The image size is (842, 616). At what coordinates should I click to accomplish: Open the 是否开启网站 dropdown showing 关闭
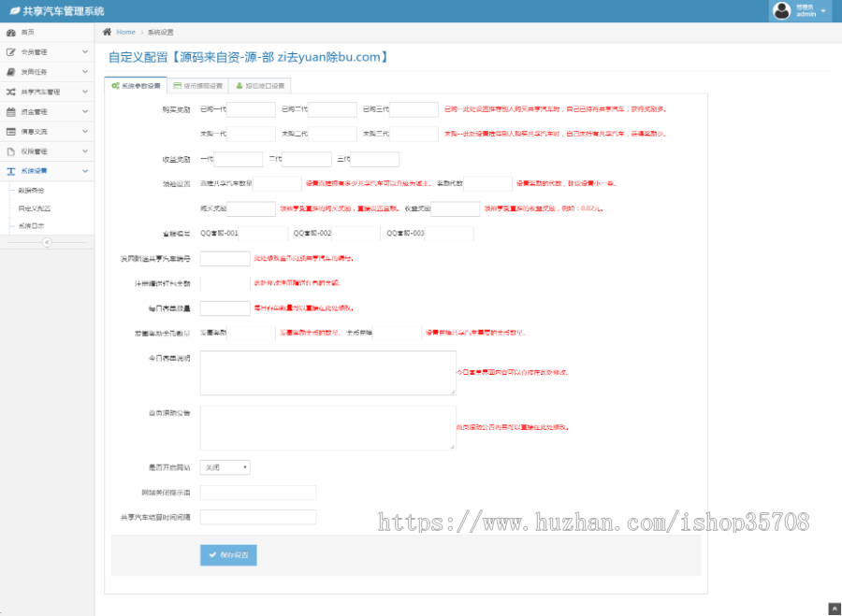pos(224,466)
